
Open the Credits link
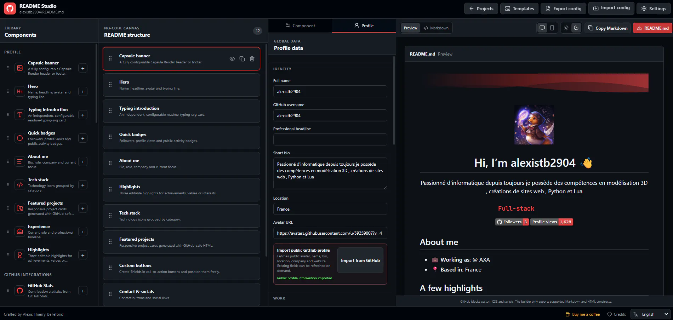coord(617,314)
